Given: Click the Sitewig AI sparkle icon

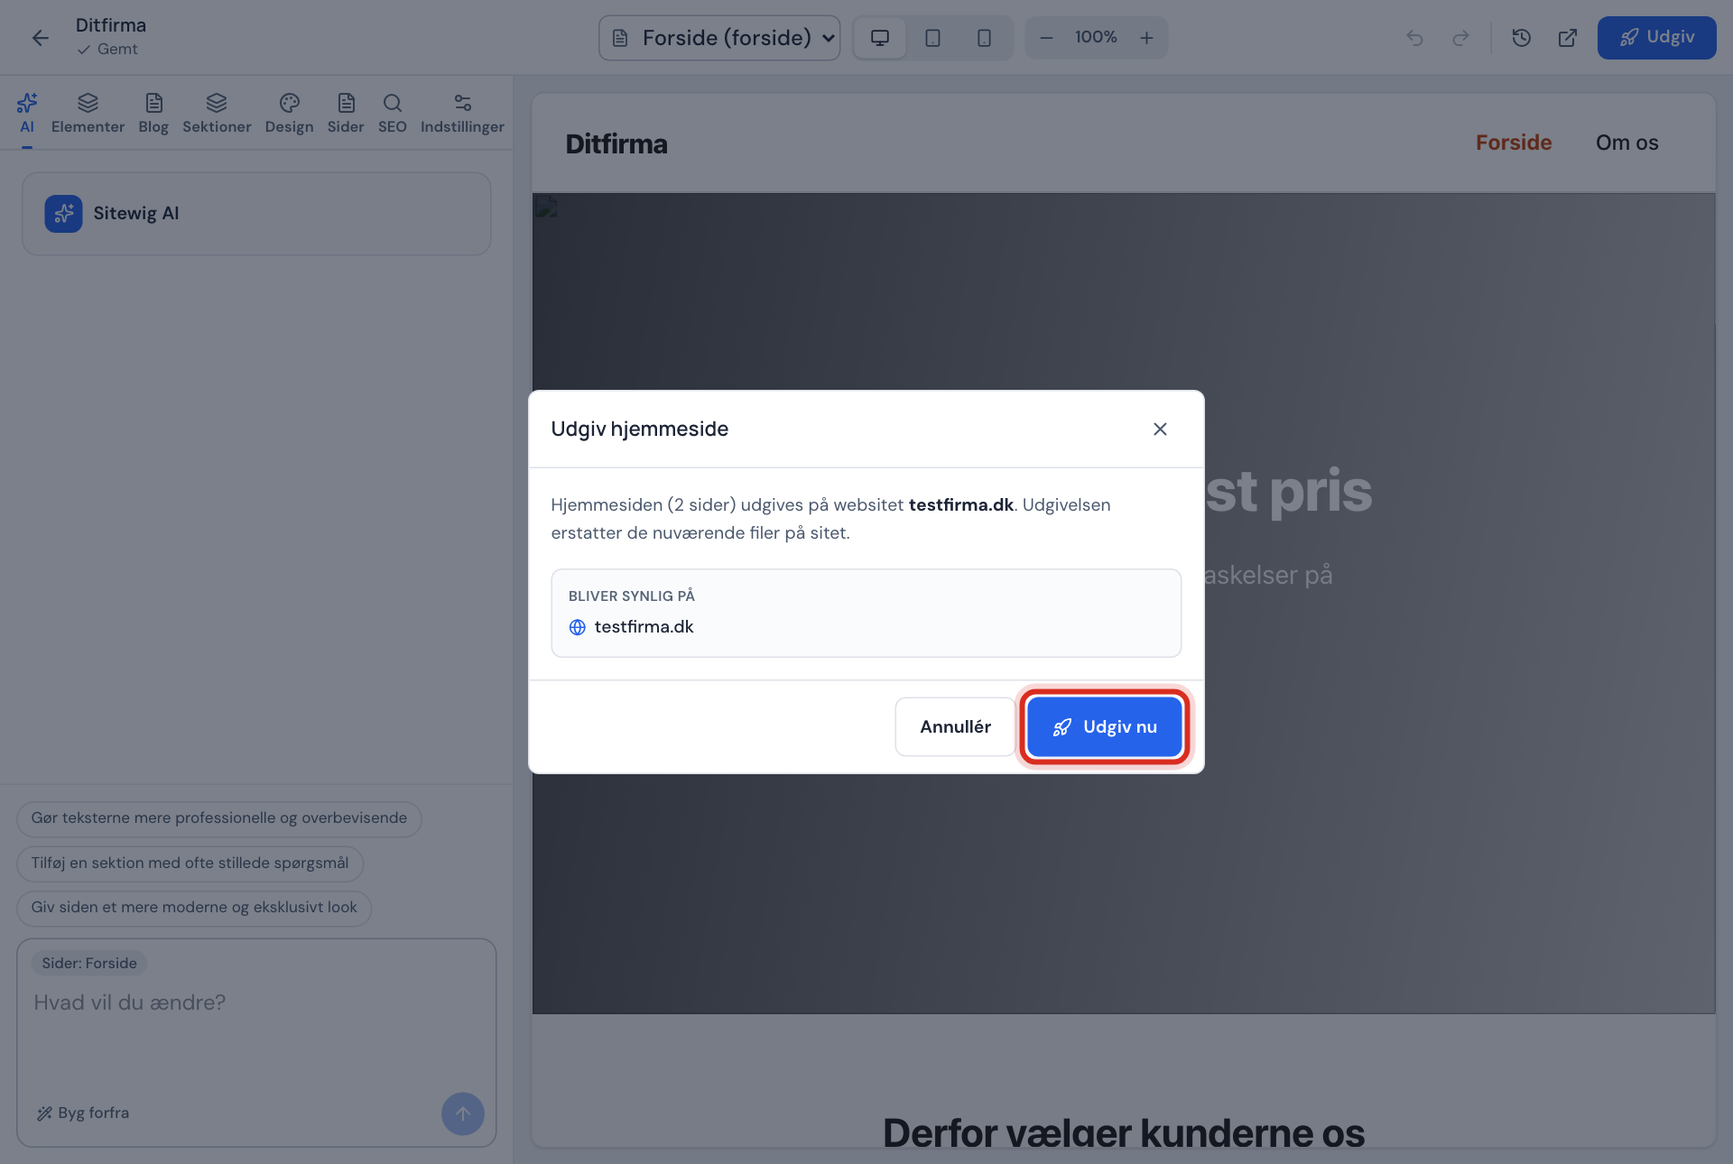Looking at the screenshot, I should (63, 214).
